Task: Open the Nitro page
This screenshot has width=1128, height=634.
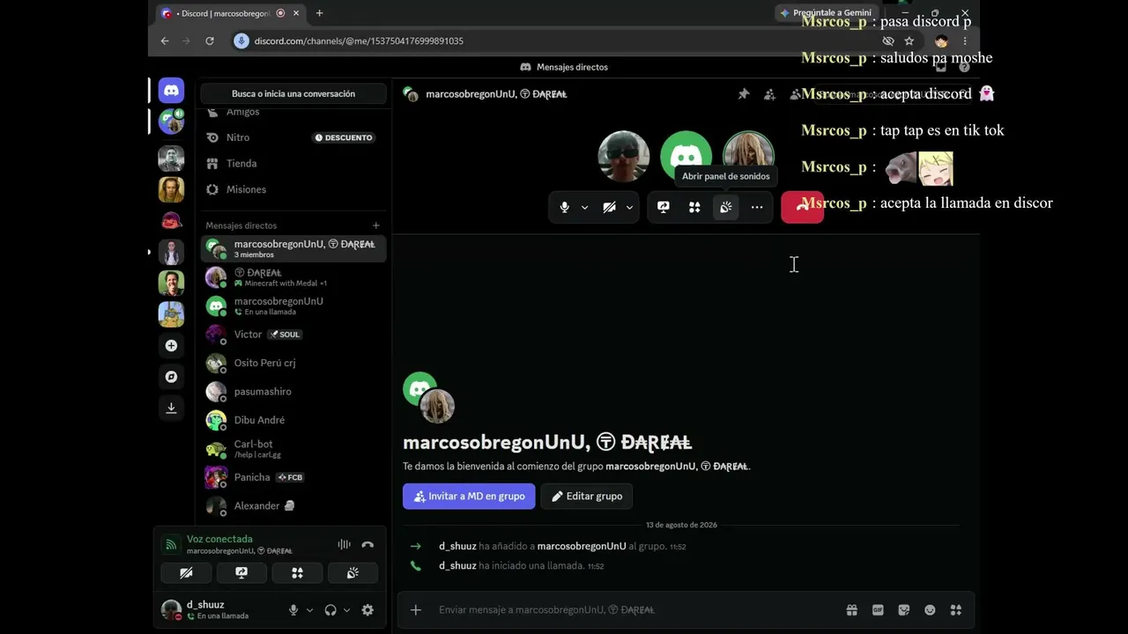Action: [293, 137]
